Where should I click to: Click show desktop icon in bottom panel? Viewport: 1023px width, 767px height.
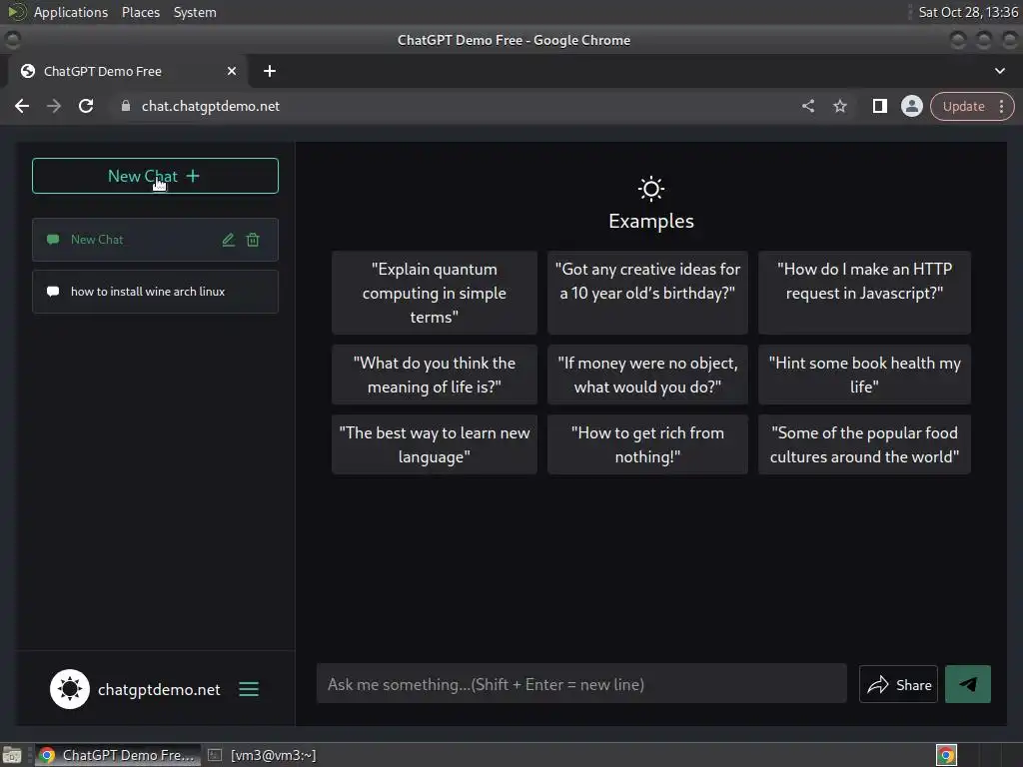pos(12,755)
